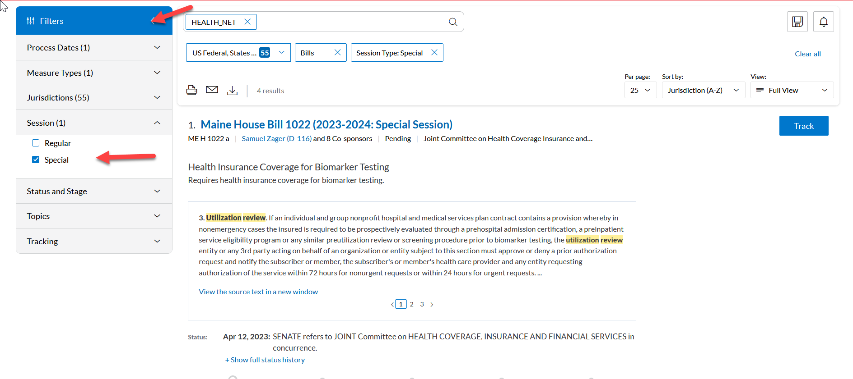The height and width of the screenshot is (379, 853).
Task: Click the Clear all link
Action: [807, 54]
